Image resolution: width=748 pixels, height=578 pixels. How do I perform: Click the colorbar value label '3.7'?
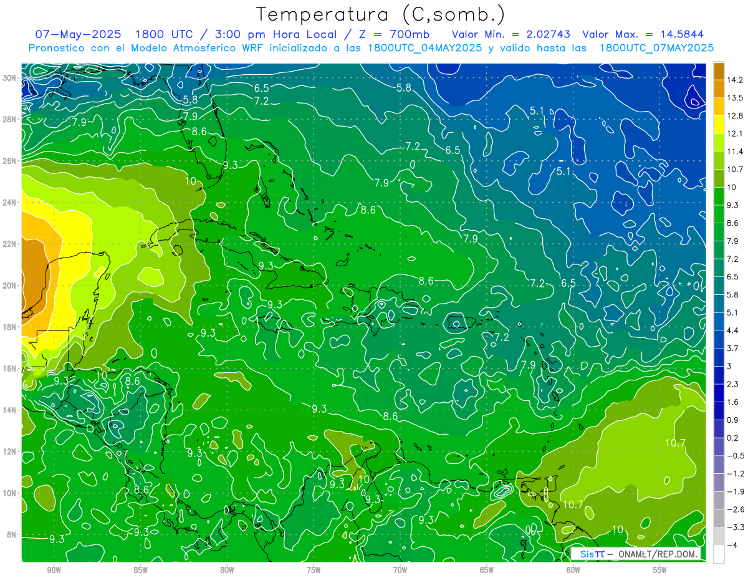tap(734, 349)
